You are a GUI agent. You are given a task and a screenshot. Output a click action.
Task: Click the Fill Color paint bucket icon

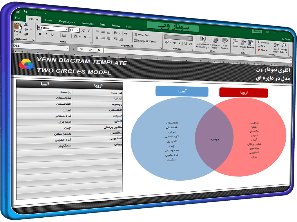pyautogui.click(x=76, y=36)
